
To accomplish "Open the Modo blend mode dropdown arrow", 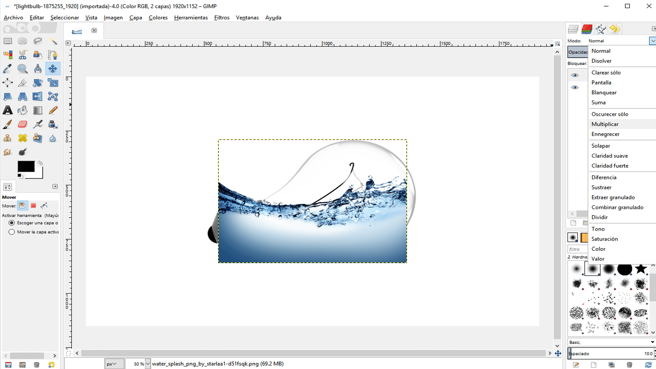I will (653, 41).
